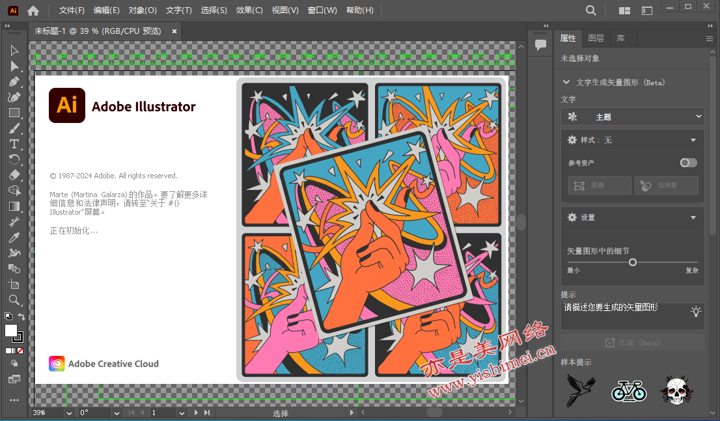
Task: Open the 帮助(H) menu
Action: 359,10
